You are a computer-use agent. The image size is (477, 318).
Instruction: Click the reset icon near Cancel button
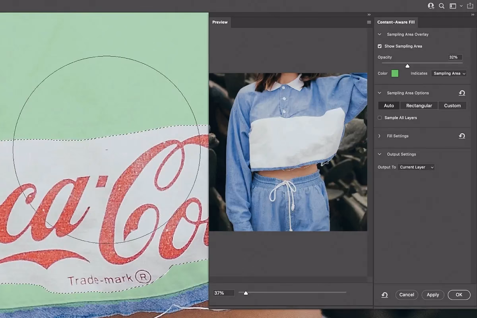[384, 295]
